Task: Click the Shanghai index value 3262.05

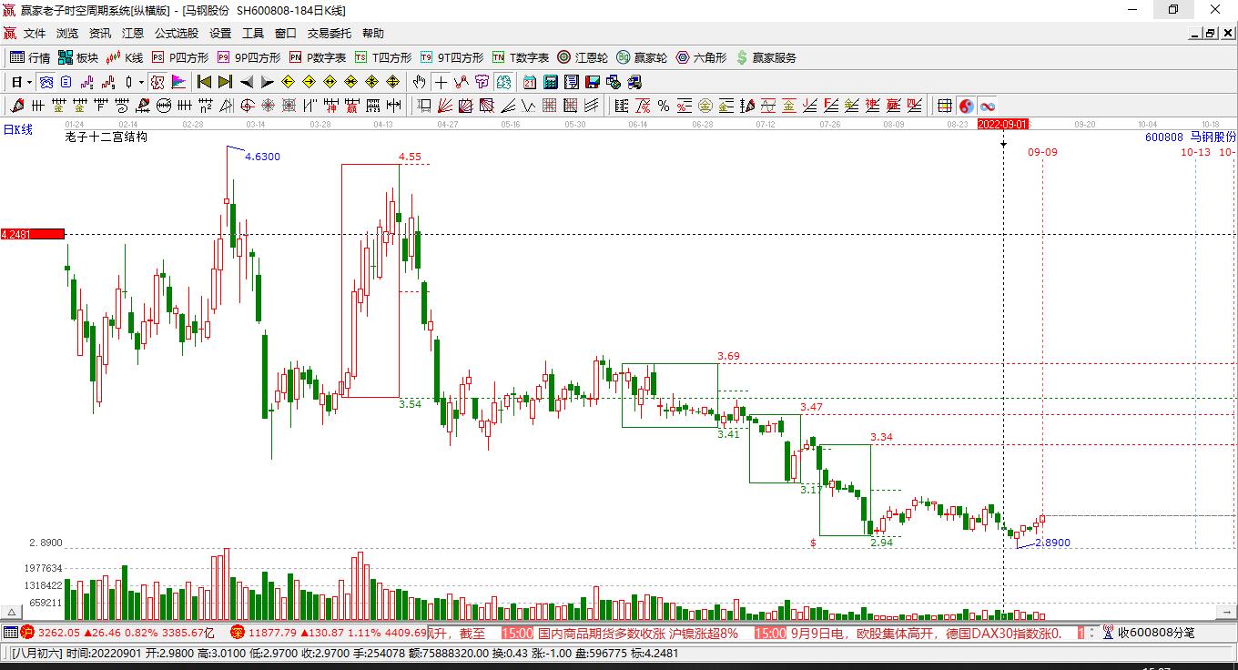Action: (58, 633)
